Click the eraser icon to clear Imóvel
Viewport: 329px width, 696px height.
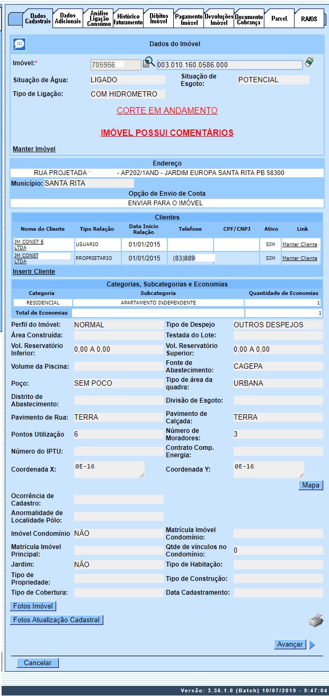(309, 63)
